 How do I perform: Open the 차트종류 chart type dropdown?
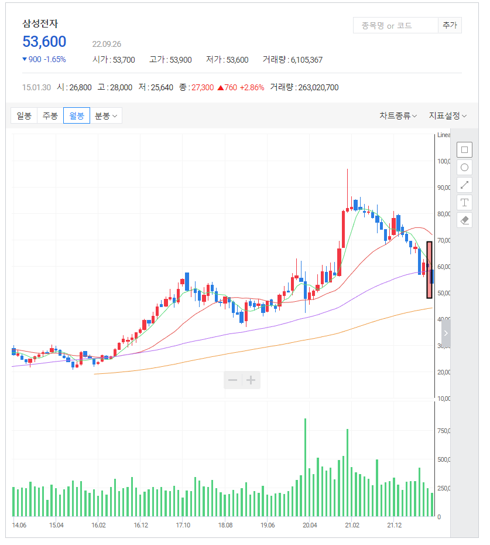click(398, 115)
